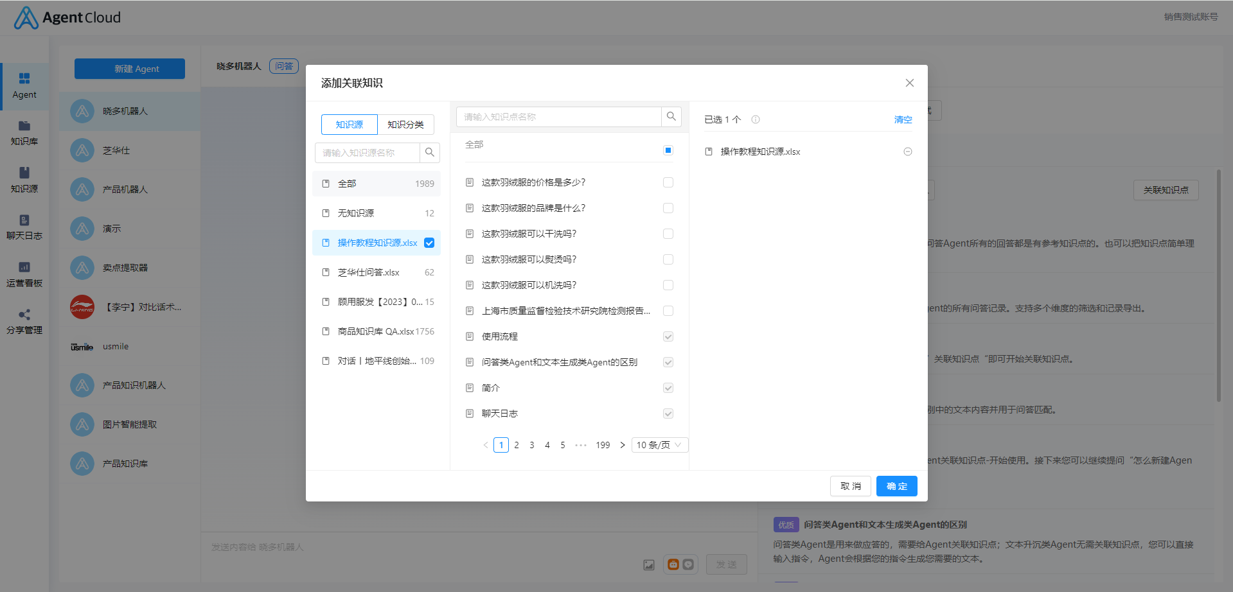The height and width of the screenshot is (592, 1233).
Task: Select 产品知识机器人 in agent list
Action: click(x=130, y=385)
